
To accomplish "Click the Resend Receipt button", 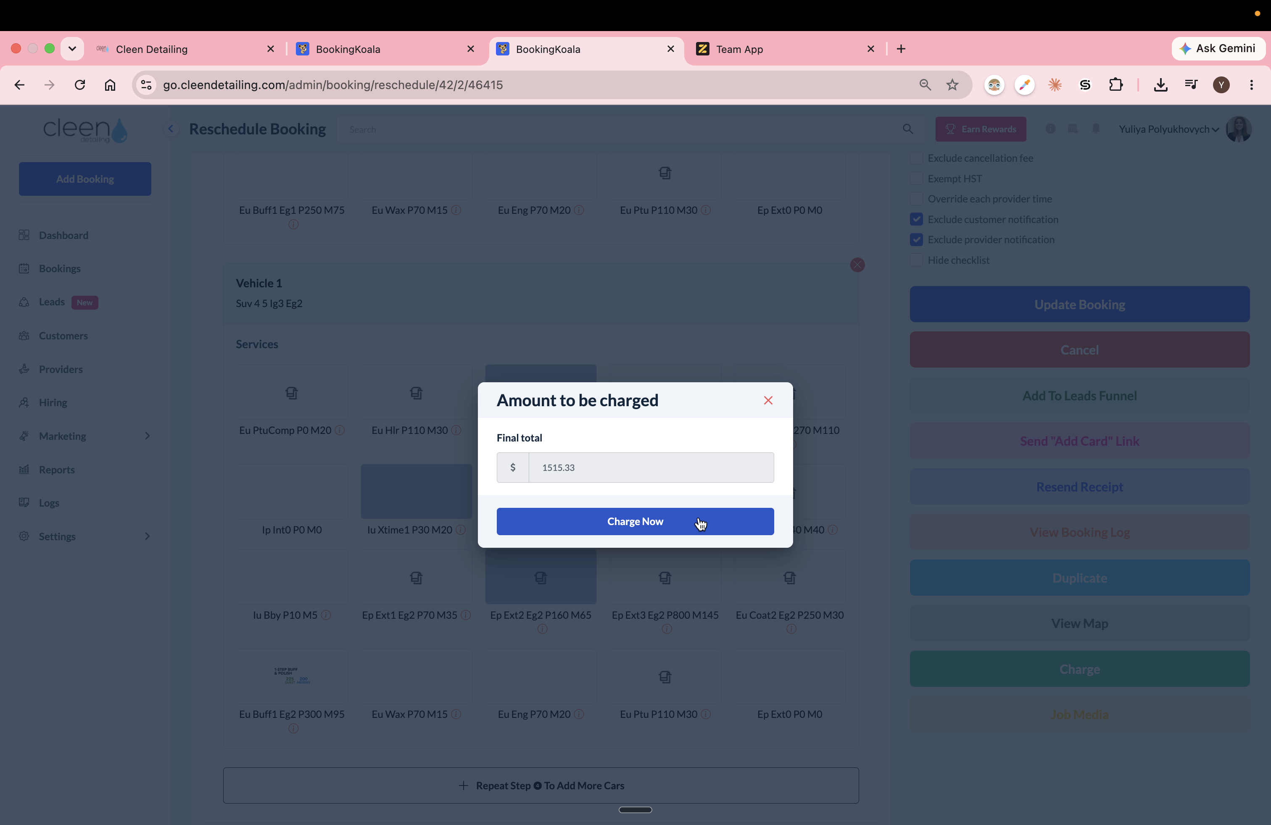I will click(x=1079, y=487).
